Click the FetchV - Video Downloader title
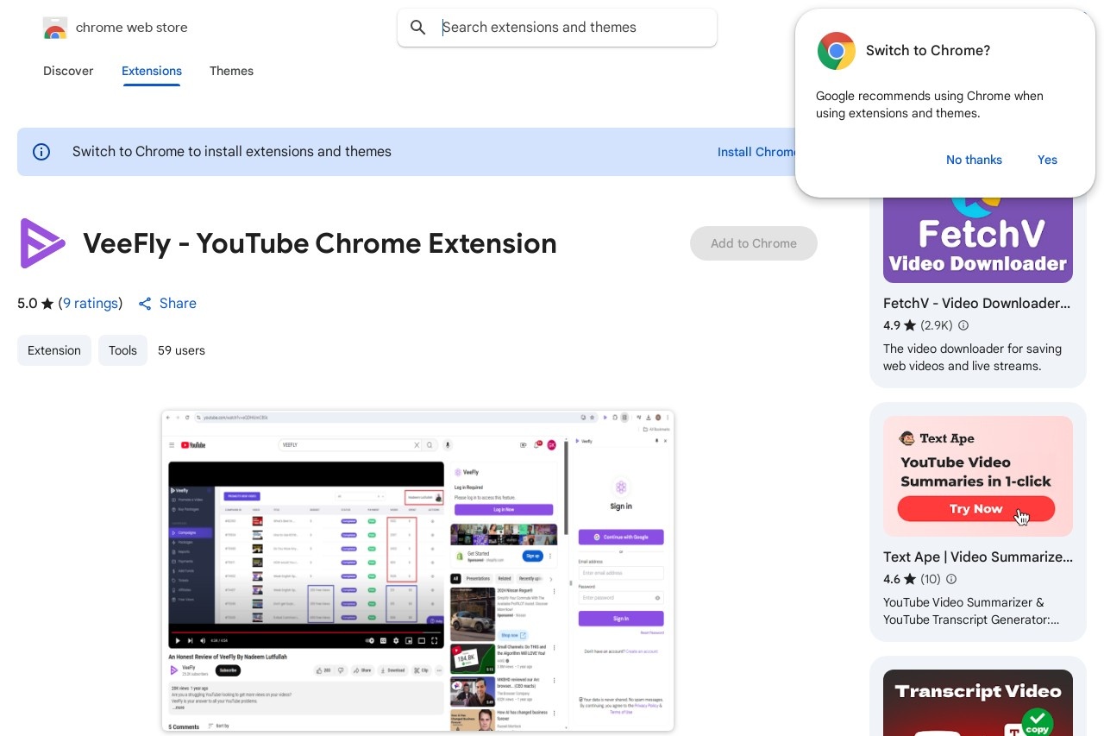 tap(976, 303)
